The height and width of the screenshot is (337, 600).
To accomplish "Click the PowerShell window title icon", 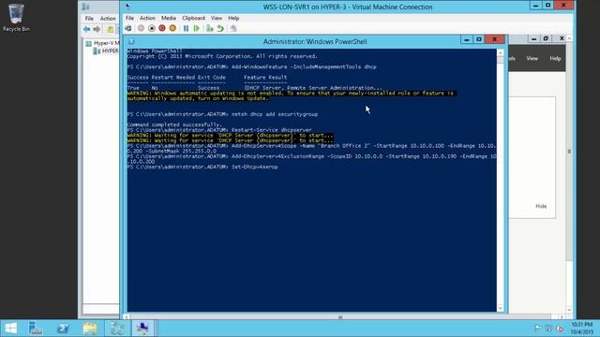I will coord(131,41).
